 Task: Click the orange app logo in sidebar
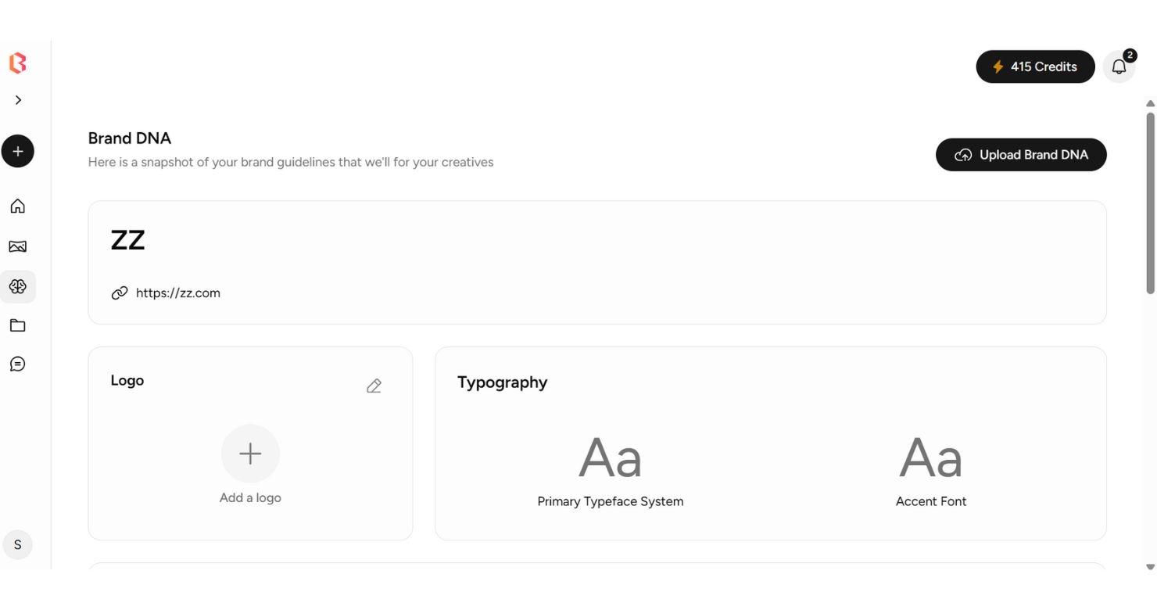click(17, 63)
